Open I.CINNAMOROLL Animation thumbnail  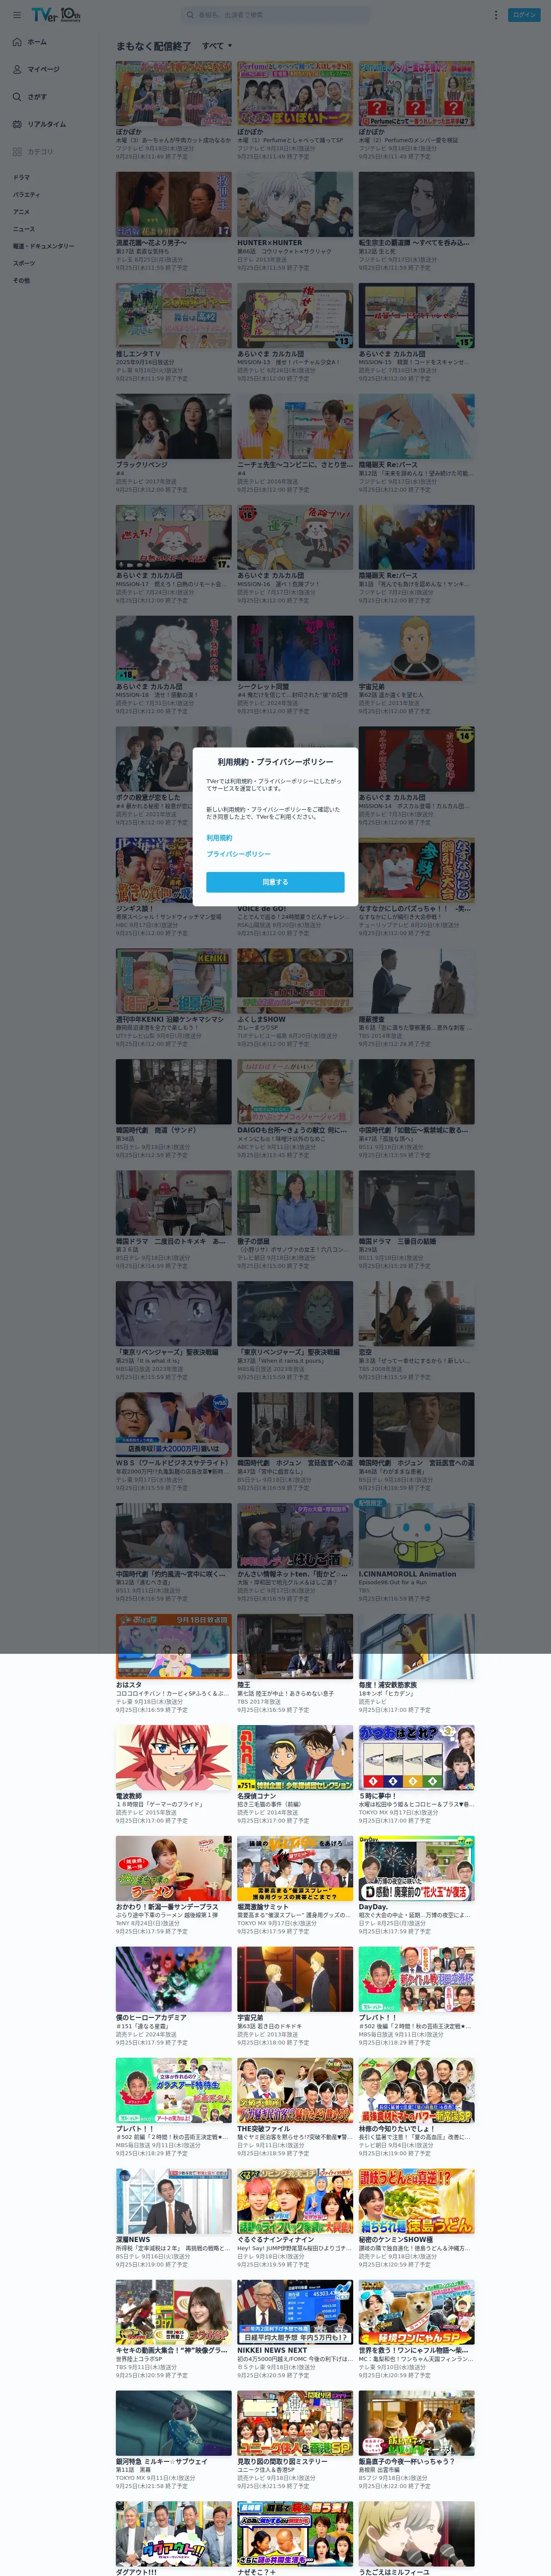pyautogui.click(x=417, y=1537)
